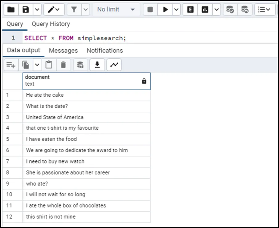Switch to the Query History tab
Viewport: 279px width, 228px height.
tap(51, 24)
